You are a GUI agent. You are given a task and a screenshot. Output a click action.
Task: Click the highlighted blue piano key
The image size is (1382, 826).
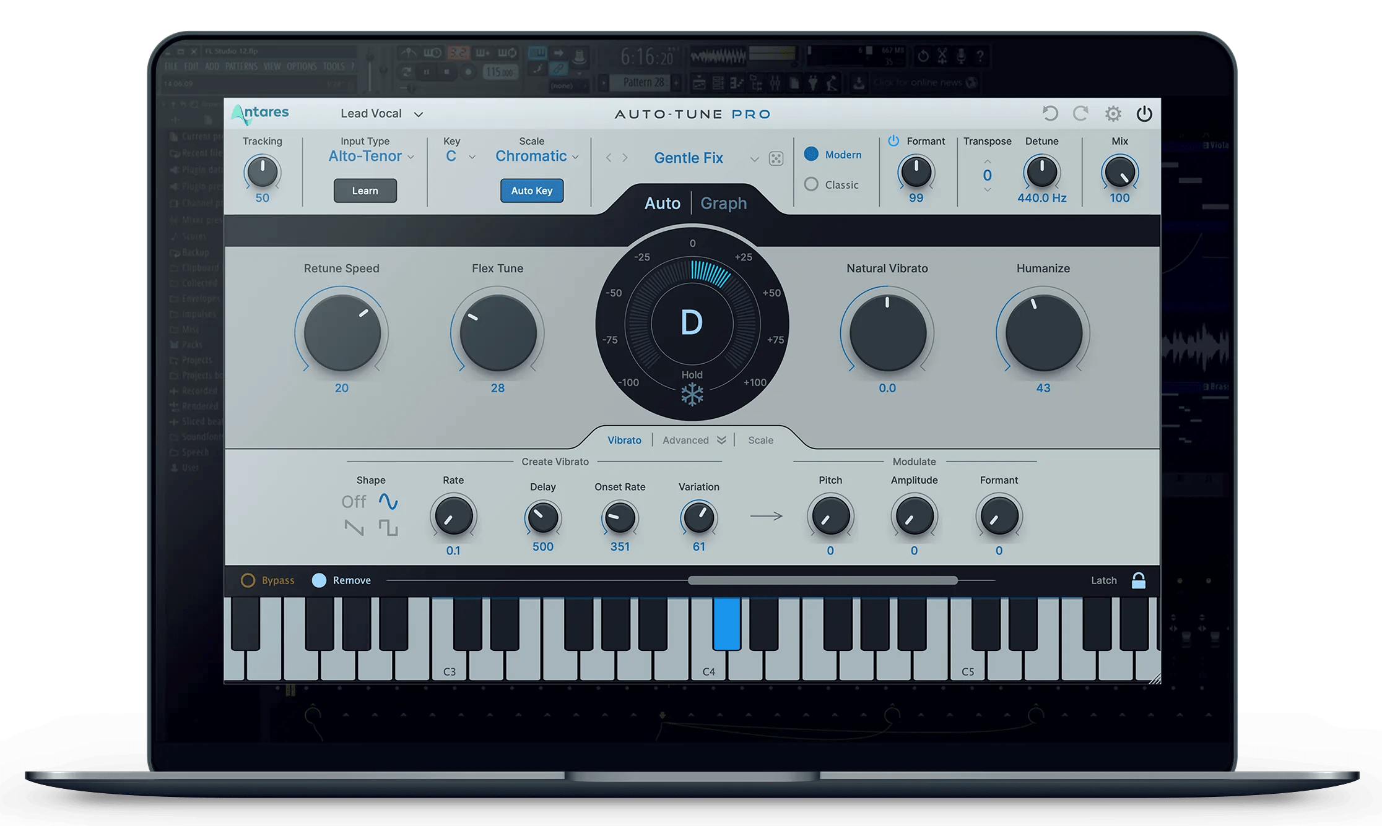727,624
